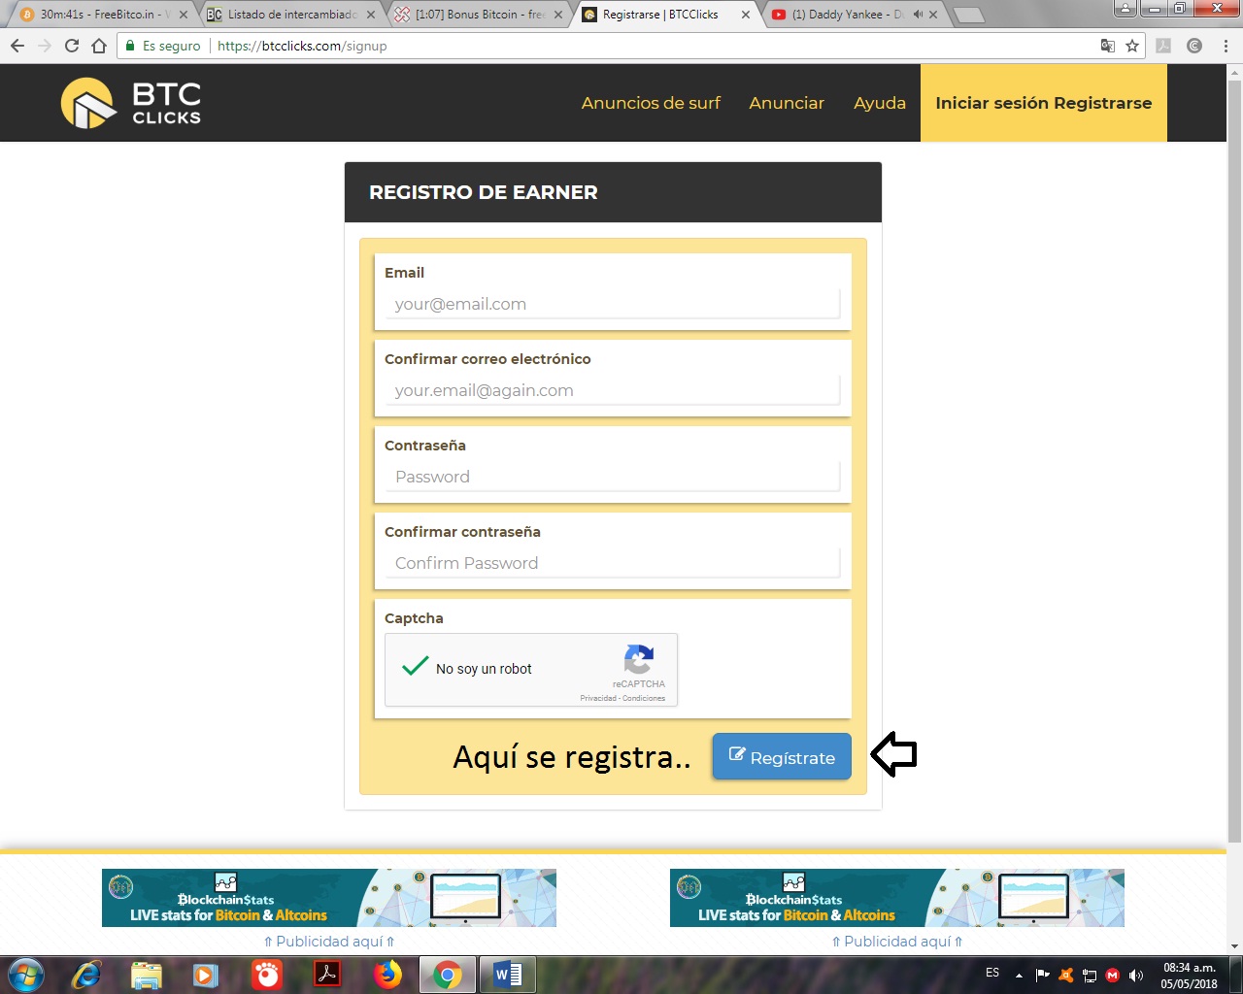Click right 'Publicidad aquí' link
This screenshot has width=1243, height=994.
coord(897,942)
